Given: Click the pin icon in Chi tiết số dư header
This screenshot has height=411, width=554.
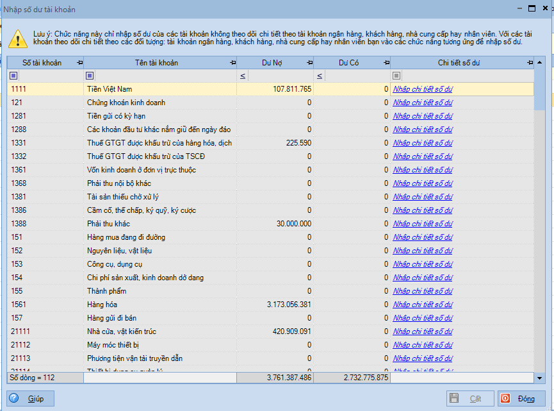Looking at the screenshot, I should pos(530,63).
